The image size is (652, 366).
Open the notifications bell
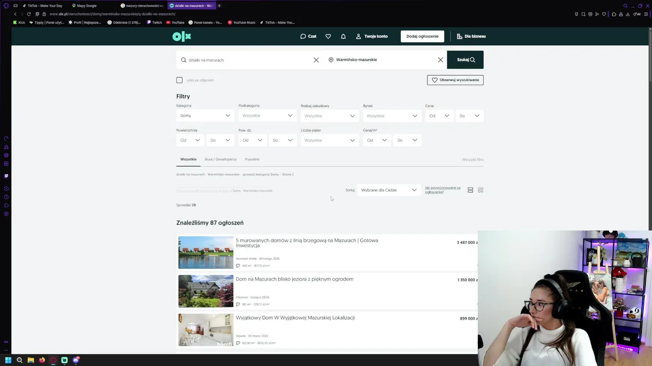point(343,36)
